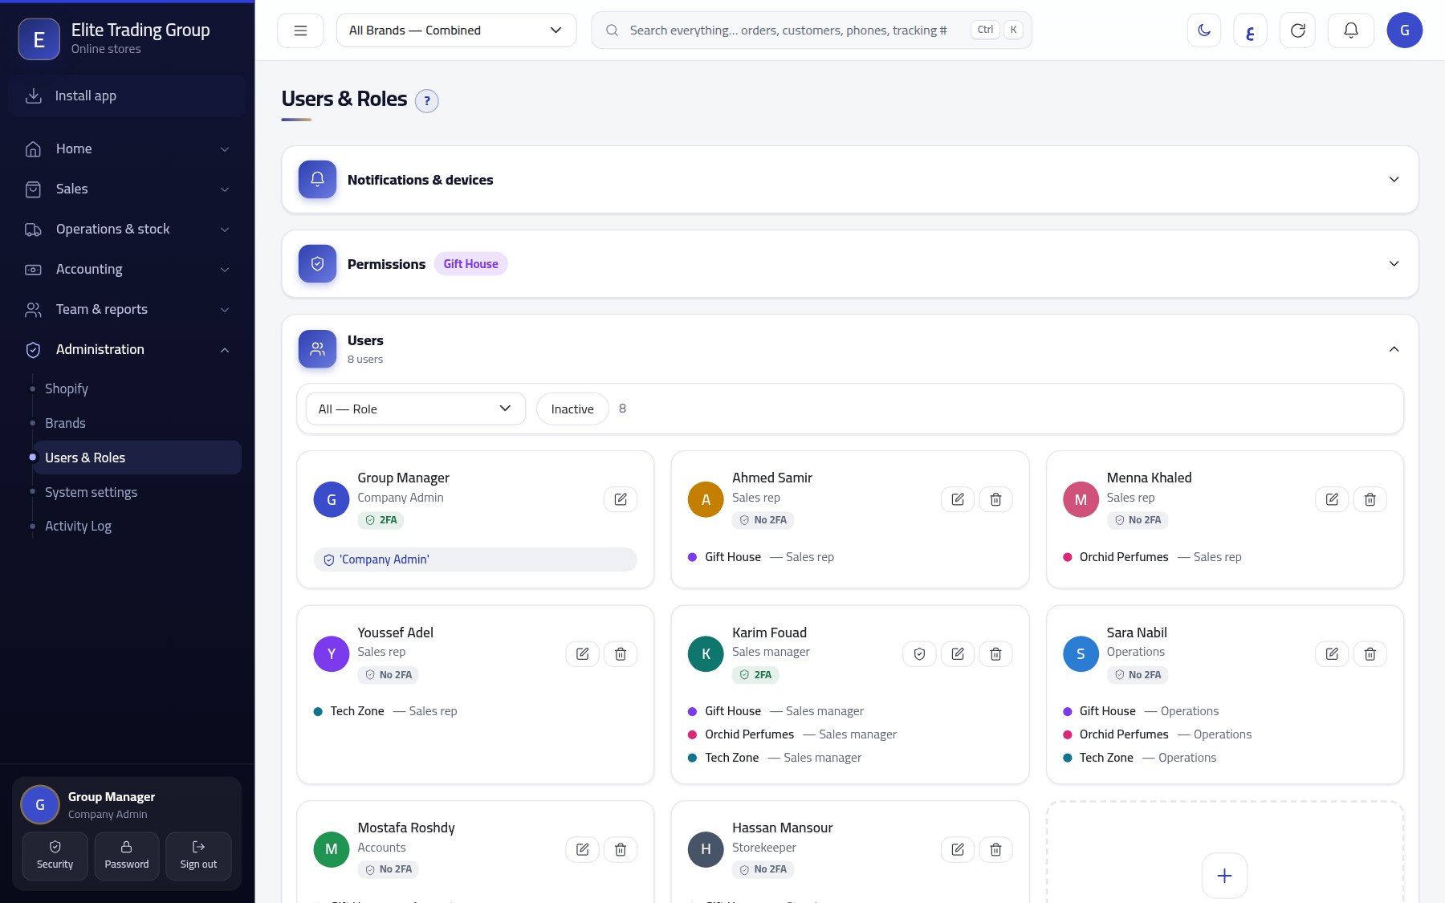Click the Gift House tag on Permissions

coord(470,264)
